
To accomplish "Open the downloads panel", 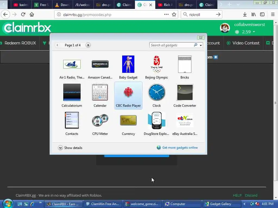I will [245, 14].
